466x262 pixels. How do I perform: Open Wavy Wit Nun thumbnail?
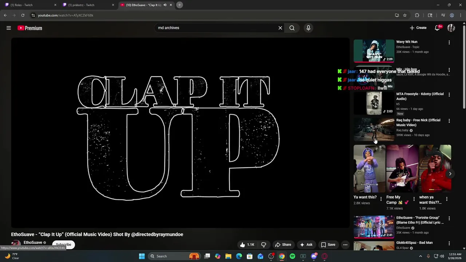(374, 51)
